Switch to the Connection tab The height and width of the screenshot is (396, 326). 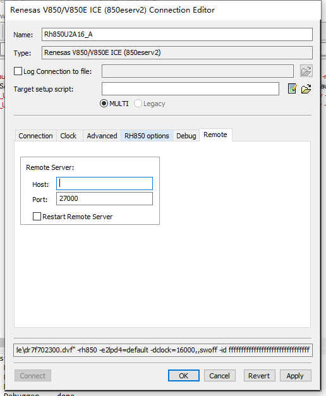pyautogui.click(x=35, y=136)
